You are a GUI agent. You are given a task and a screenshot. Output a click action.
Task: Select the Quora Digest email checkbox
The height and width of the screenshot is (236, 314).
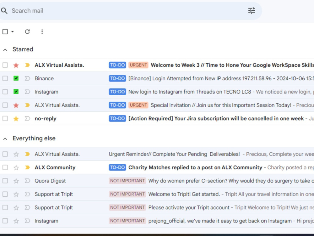(x=5, y=181)
